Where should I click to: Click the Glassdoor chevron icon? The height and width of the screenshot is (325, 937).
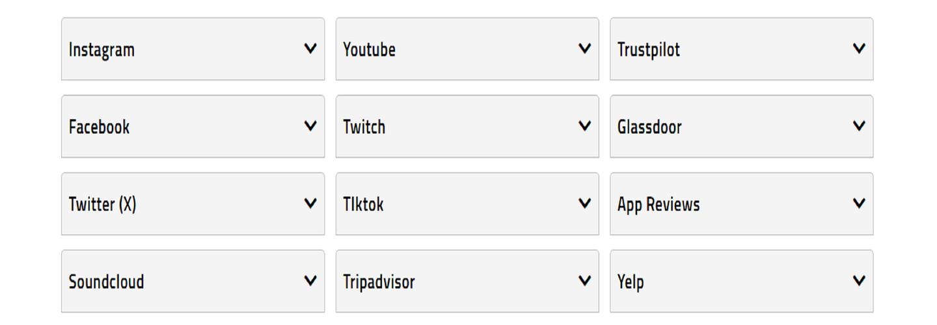859,126
